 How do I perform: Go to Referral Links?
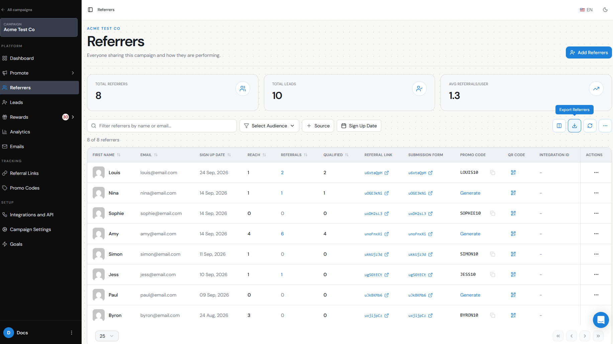[39, 173]
